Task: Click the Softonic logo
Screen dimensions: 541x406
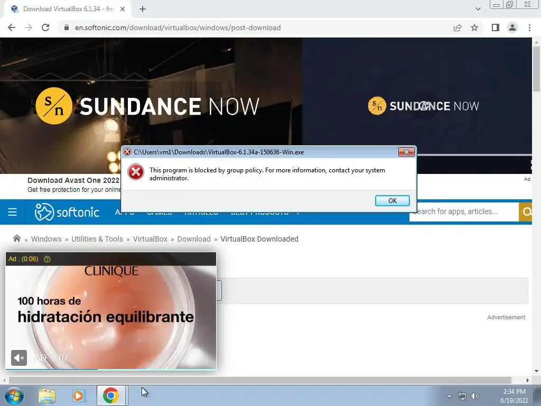Action: pyautogui.click(x=67, y=212)
